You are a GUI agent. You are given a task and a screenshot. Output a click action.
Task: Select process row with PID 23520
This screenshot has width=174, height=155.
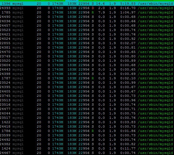[87, 61]
